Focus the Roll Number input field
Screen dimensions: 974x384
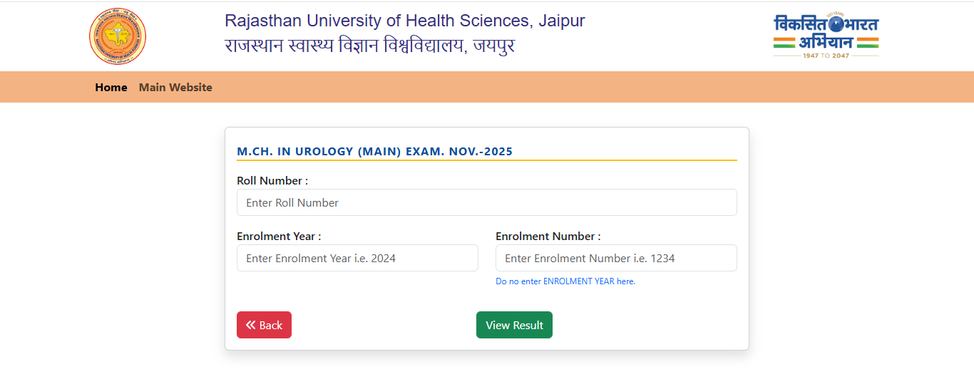[486, 202]
